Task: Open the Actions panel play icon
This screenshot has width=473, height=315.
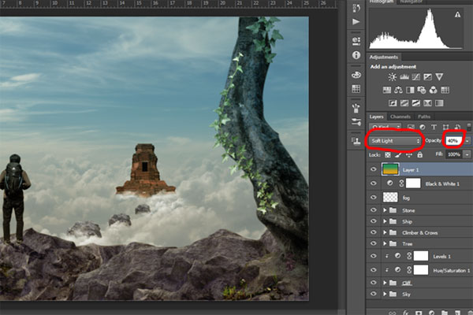Action: 356,21
